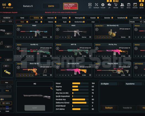Screen dimensions: 145x116
Task: Open the Filtrele dropdown
Action: (x=136, y=22)
